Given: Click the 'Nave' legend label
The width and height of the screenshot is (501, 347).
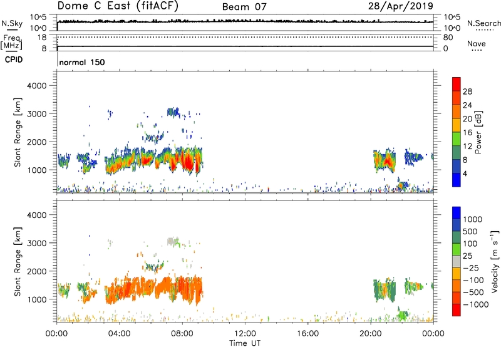Looking at the screenshot, I should coord(476,43).
